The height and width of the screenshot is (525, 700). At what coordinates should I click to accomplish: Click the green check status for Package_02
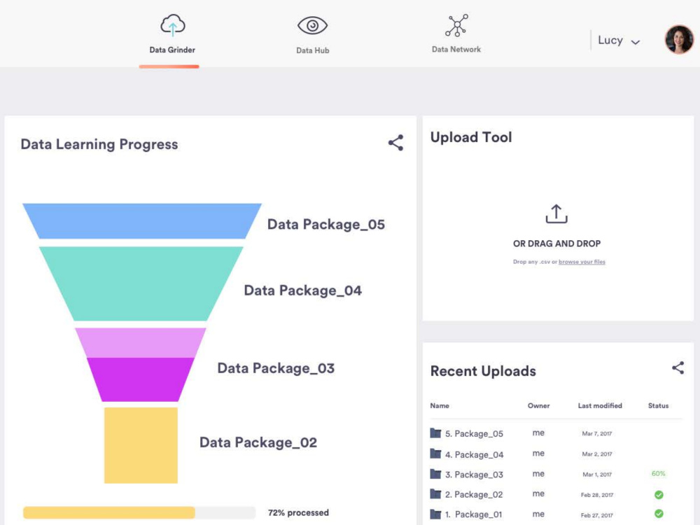point(659,495)
